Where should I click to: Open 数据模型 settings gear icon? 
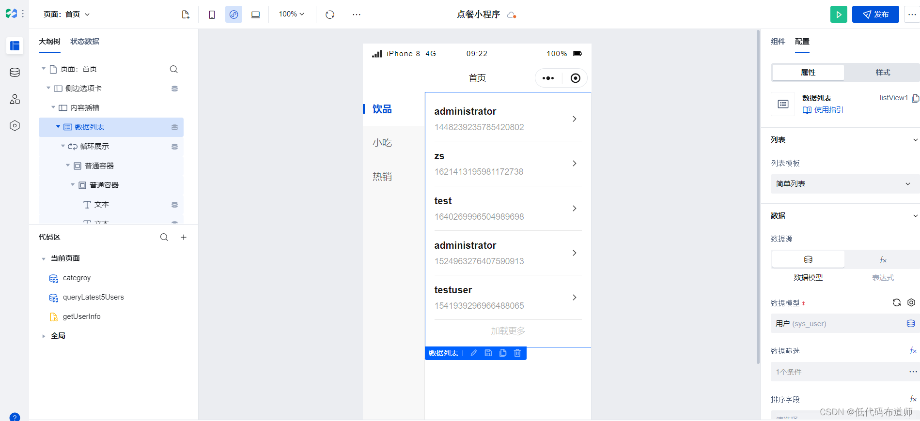(911, 302)
